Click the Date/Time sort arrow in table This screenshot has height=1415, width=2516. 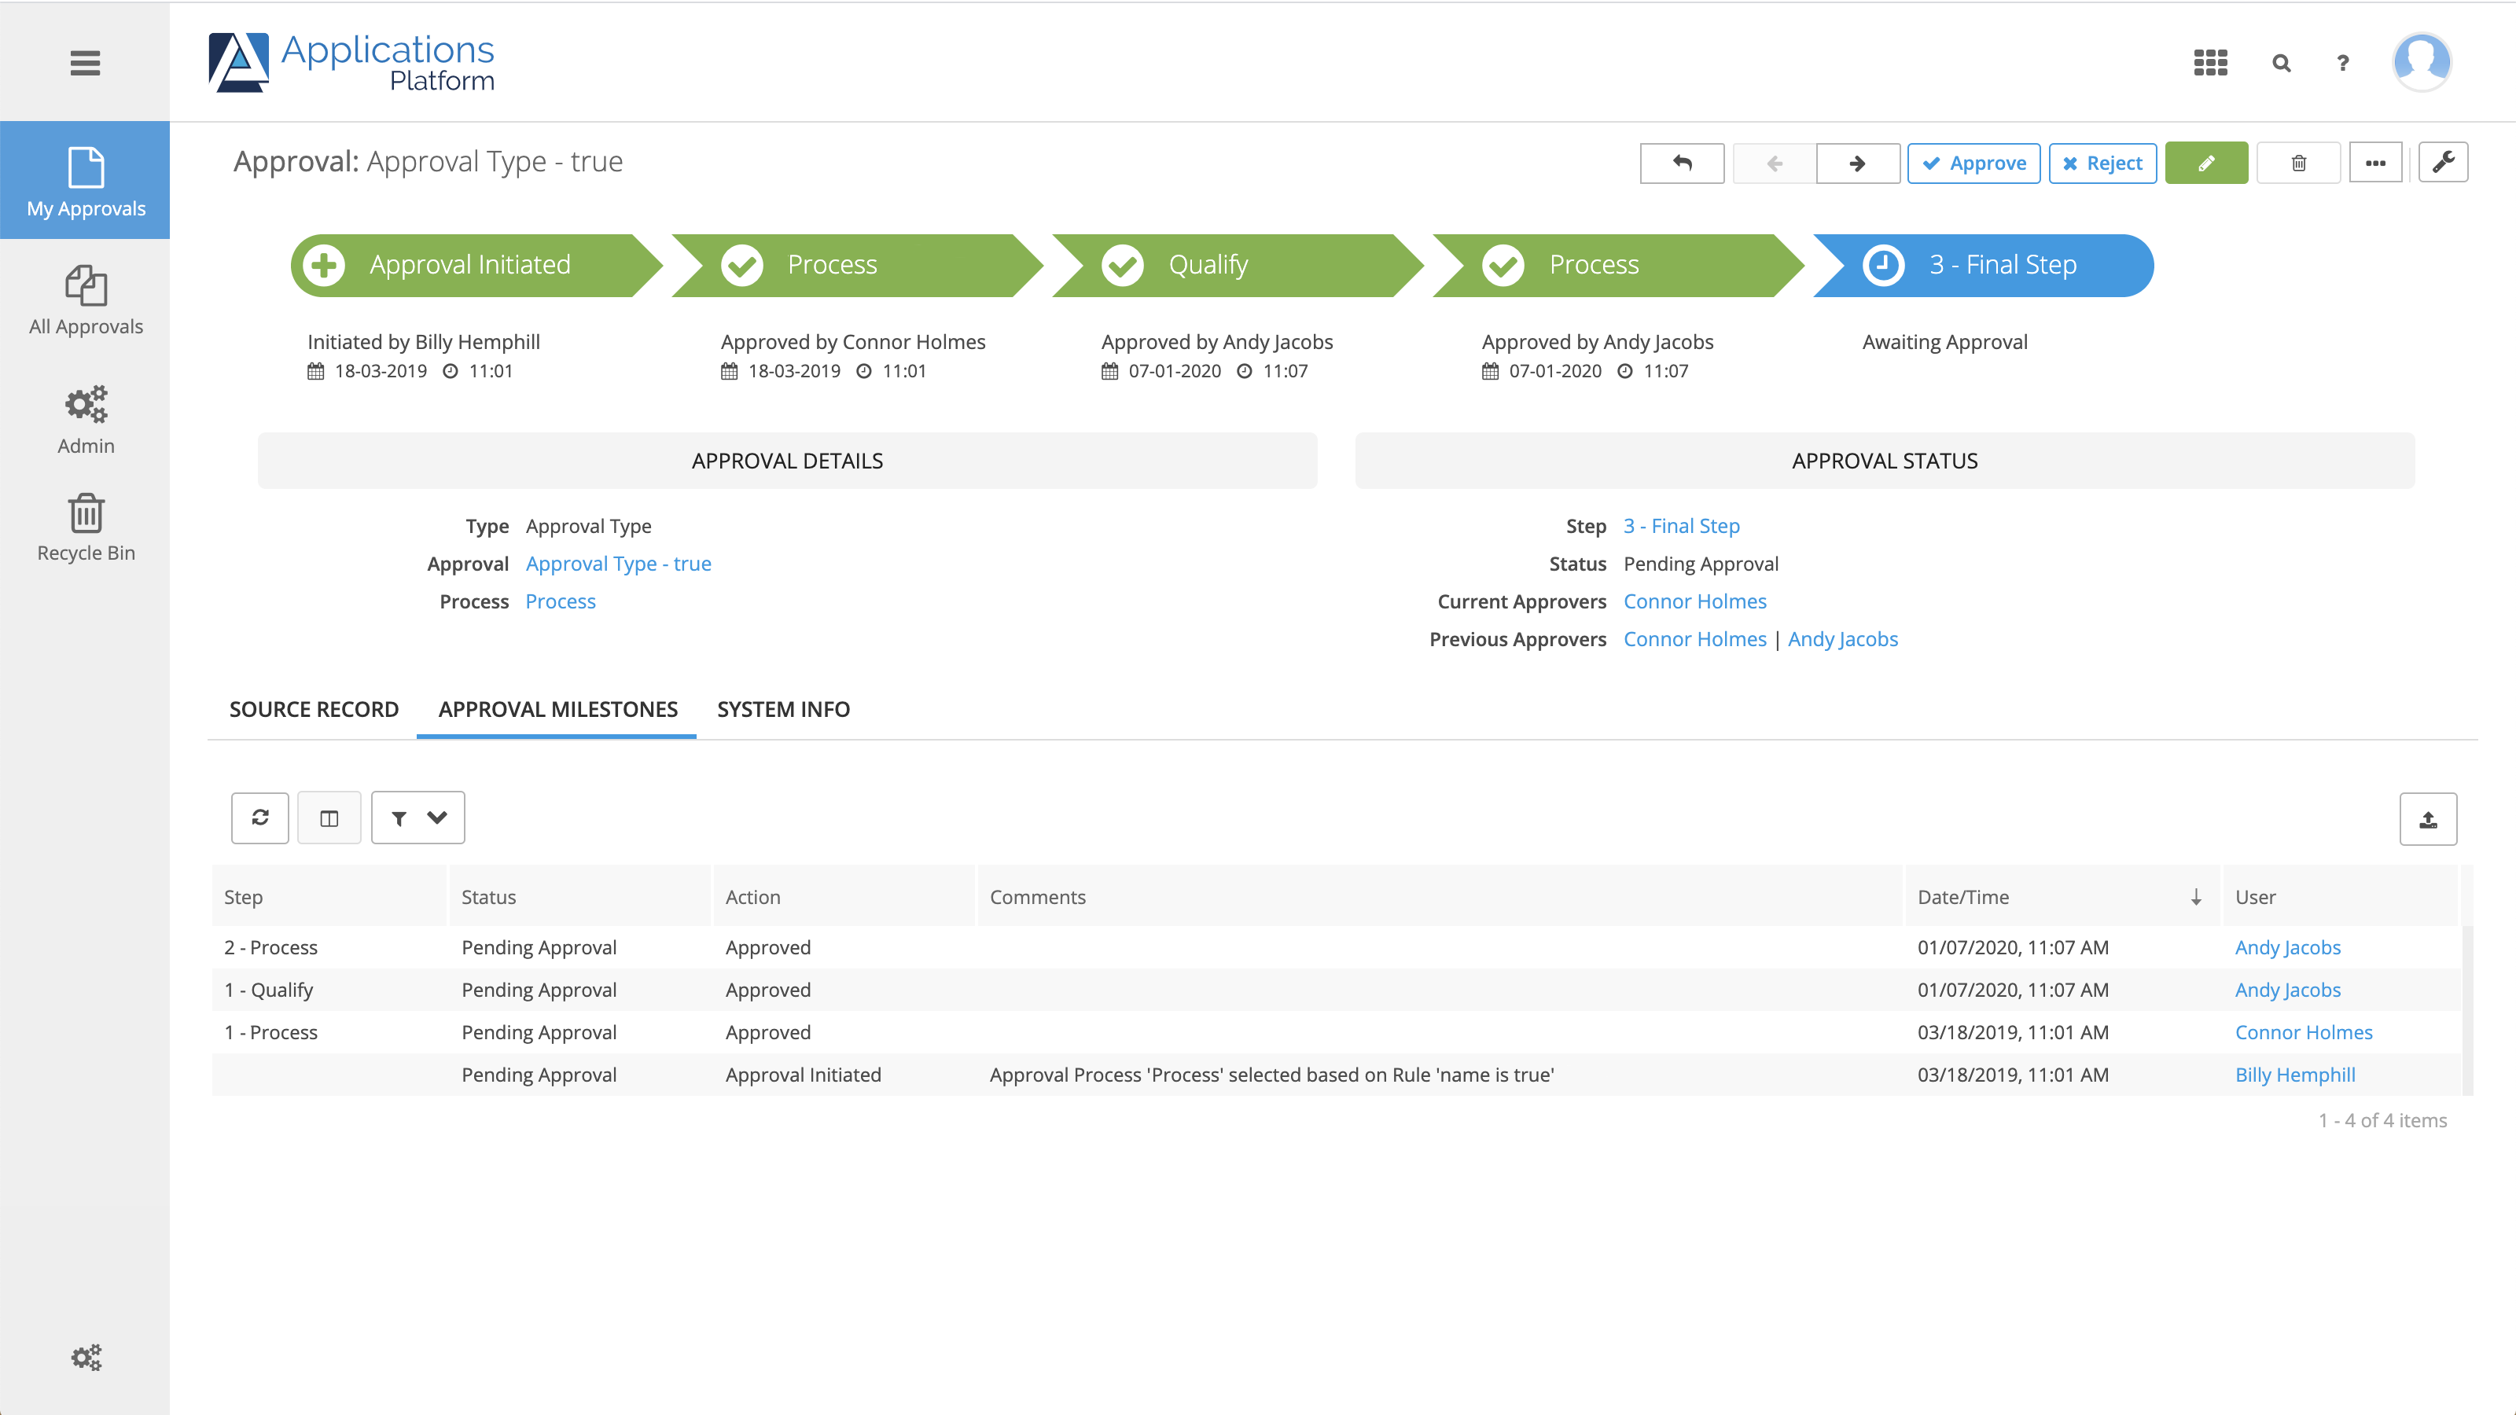pos(2196,897)
